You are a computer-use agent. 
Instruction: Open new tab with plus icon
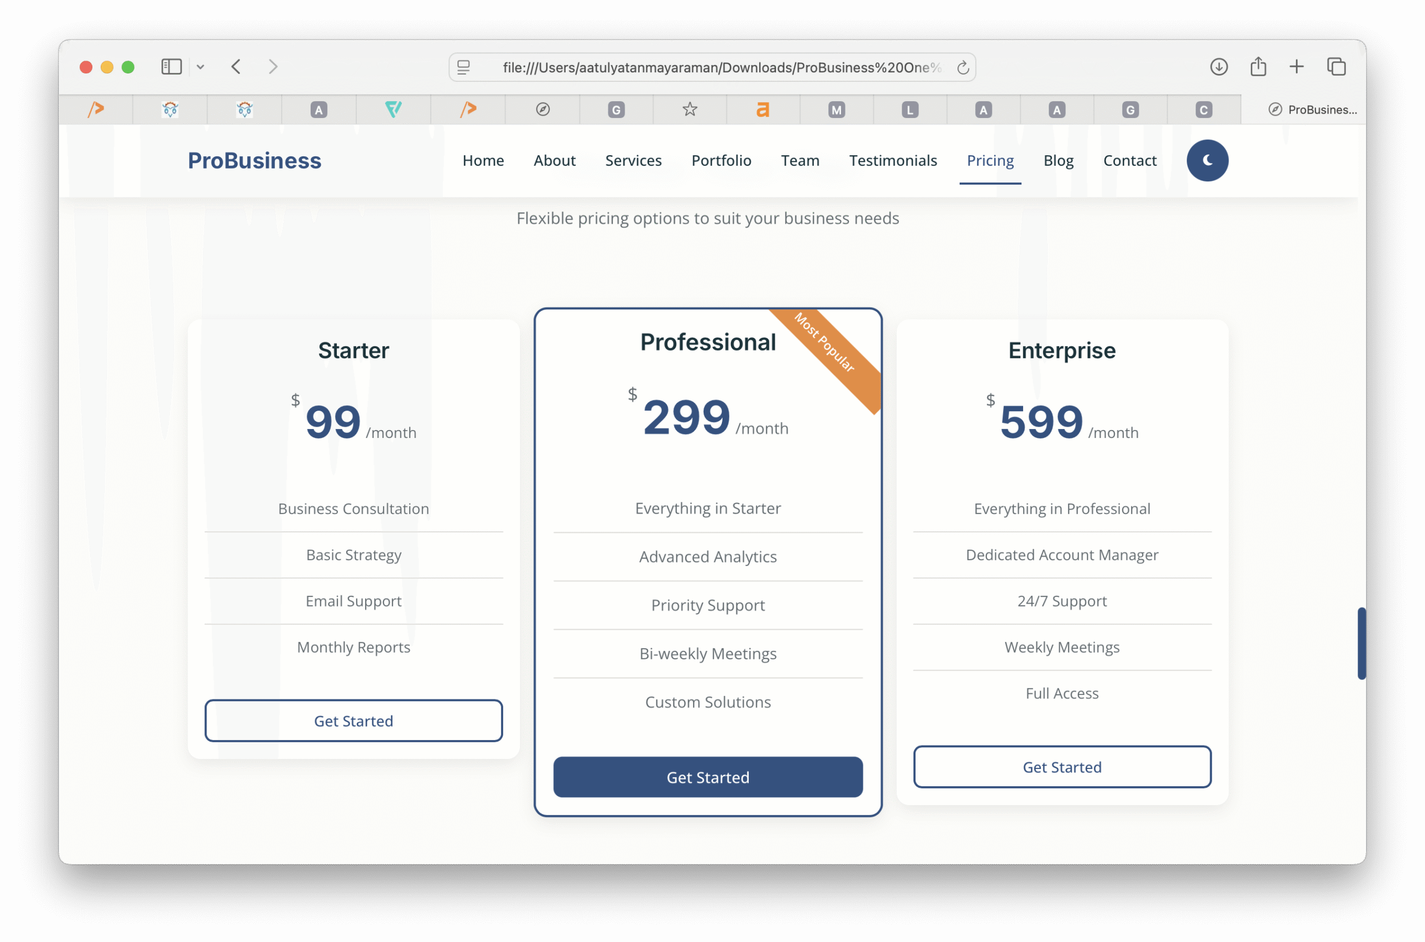[1296, 67]
